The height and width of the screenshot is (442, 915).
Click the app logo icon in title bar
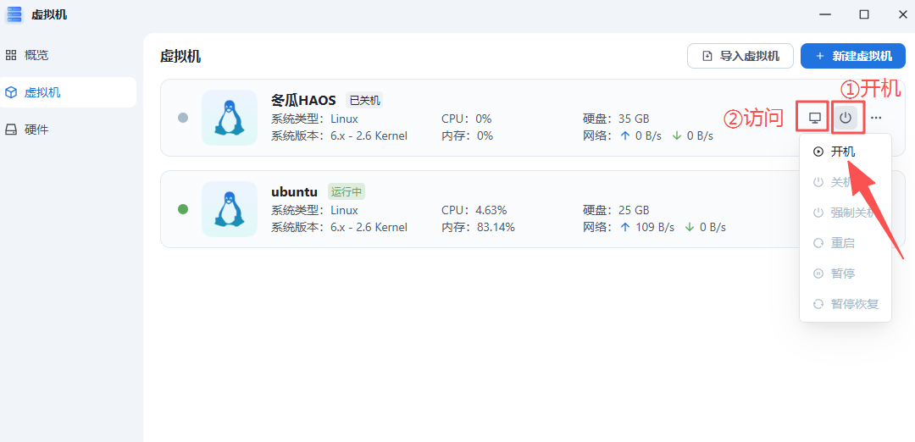pos(14,14)
